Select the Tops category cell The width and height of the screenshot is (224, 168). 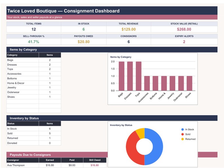23,69
